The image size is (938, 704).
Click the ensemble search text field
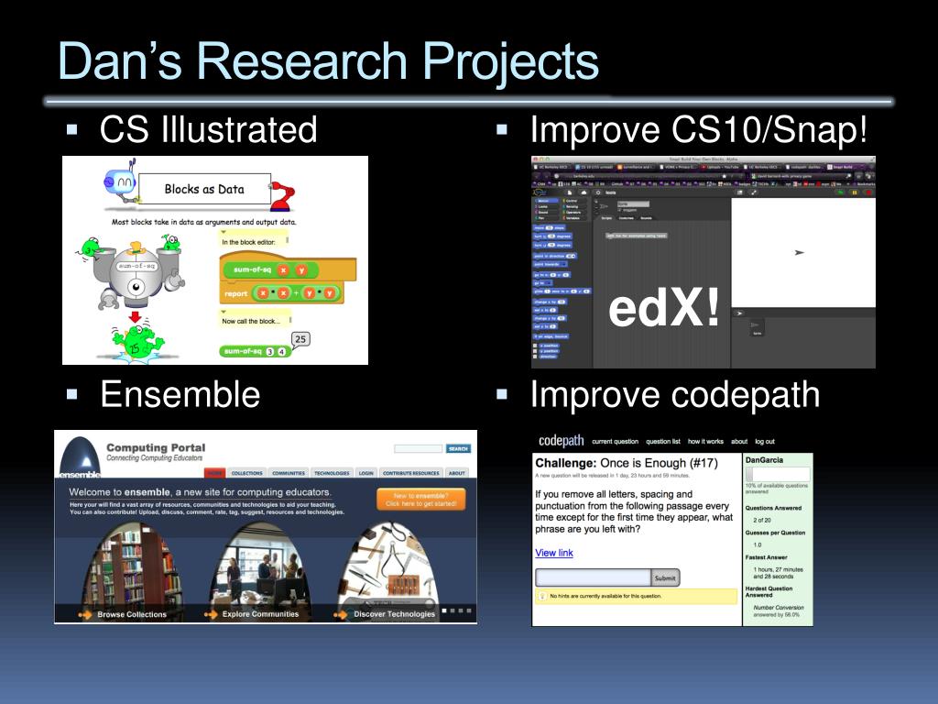click(x=418, y=448)
